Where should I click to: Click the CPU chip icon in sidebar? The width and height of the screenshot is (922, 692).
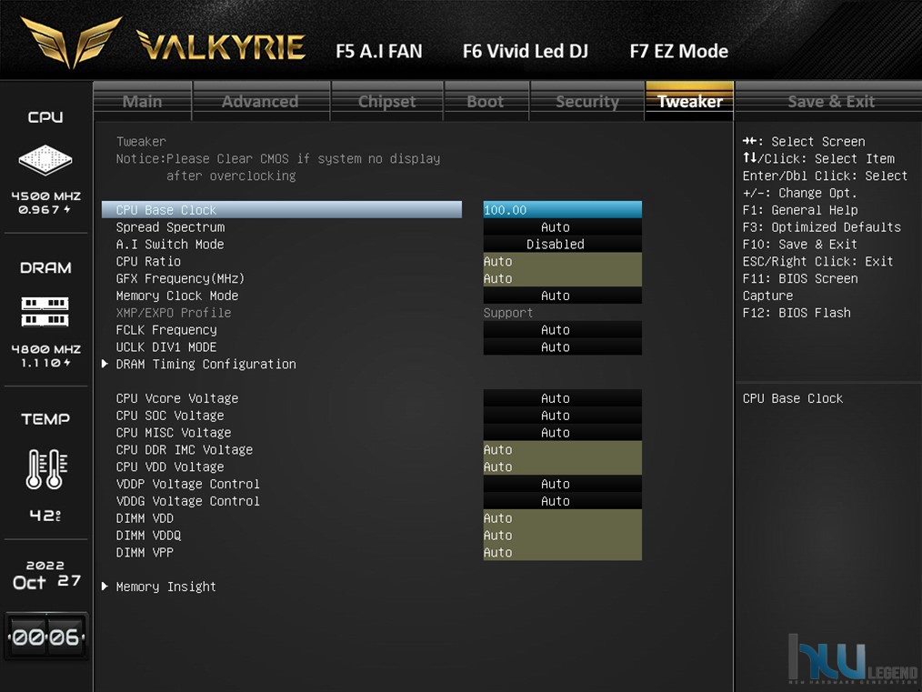(x=45, y=159)
